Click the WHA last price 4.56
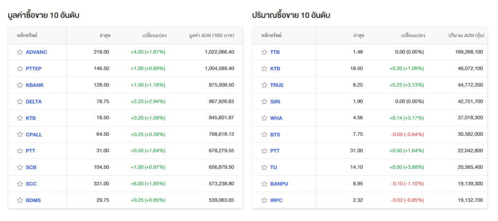This screenshot has width=498, height=221. pyautogui.click(x=357, y=118)
